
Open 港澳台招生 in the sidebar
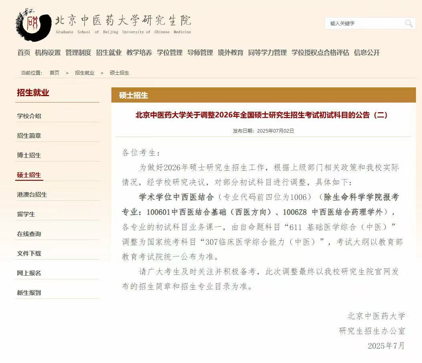32,195
